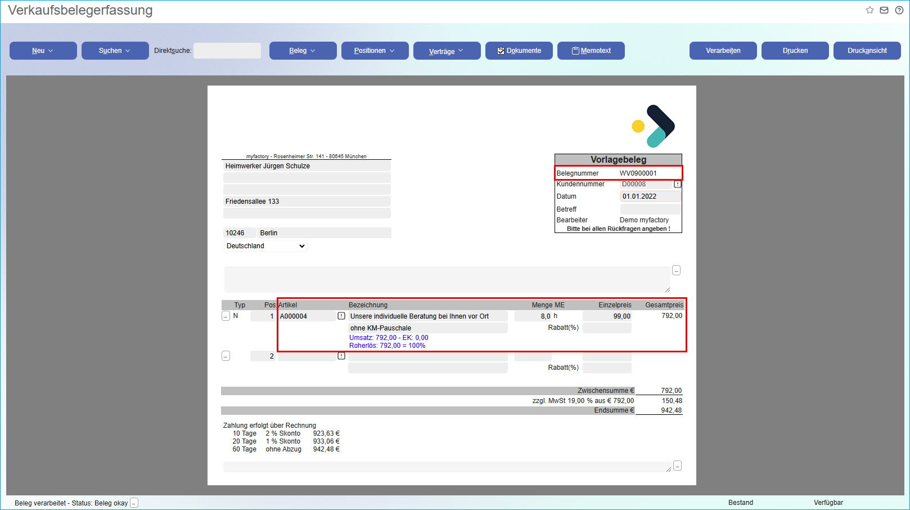Image resolution: width=910 pixels, height=510 pixels.
Task: Open article lookup icon beside A000004
Action: pos(341,316)
